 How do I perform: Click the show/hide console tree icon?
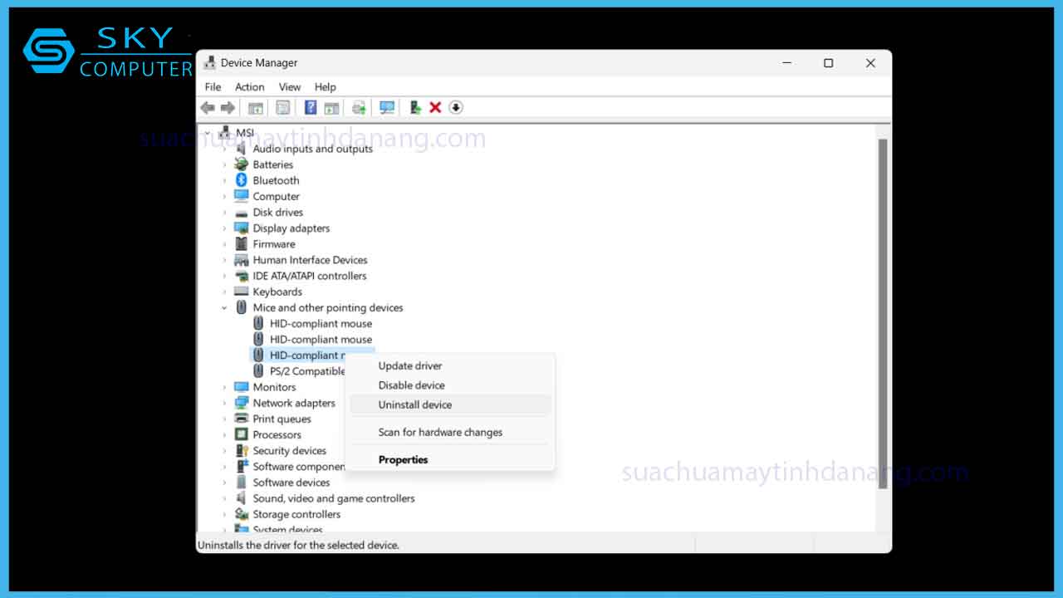[x=256, y=108]
